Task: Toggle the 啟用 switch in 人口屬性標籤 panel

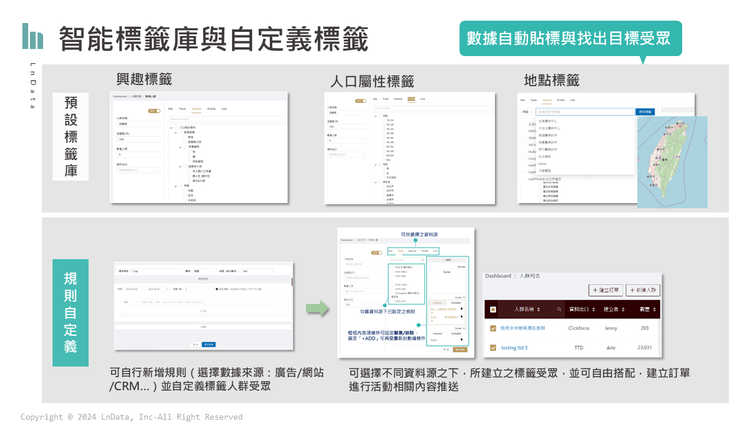Action: click(361, 101)
